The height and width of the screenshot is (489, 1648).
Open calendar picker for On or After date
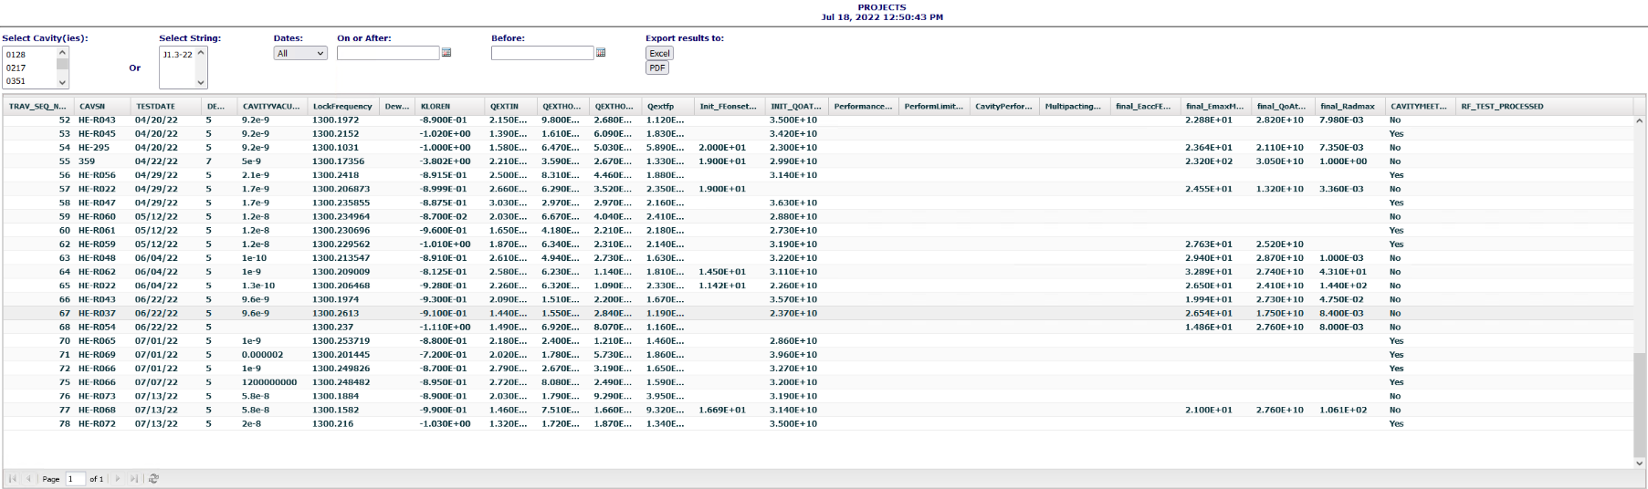click(446, 53)
